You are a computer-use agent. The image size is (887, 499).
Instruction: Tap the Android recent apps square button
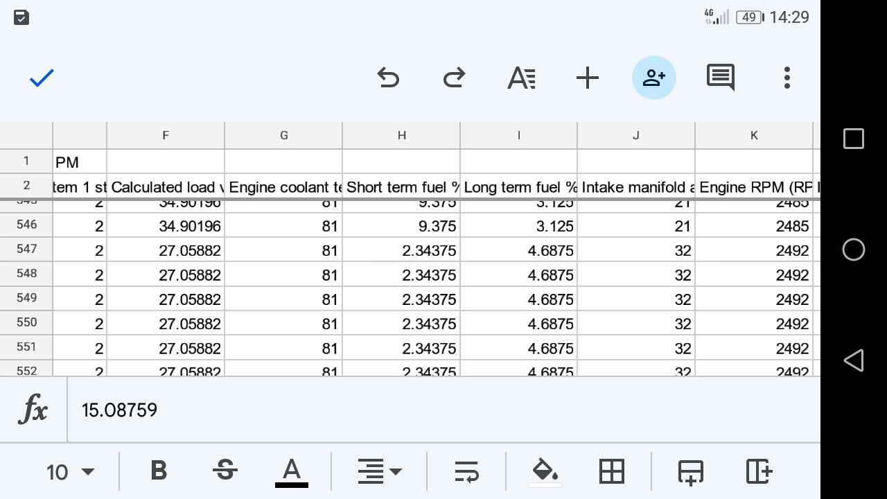(854, 139)
